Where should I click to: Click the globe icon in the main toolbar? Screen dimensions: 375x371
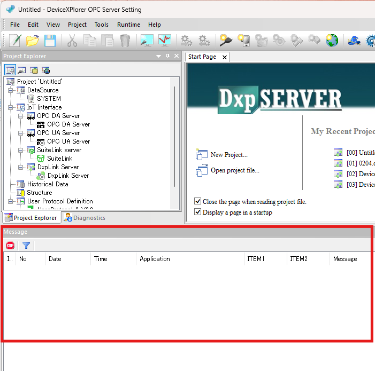point(332,41)
